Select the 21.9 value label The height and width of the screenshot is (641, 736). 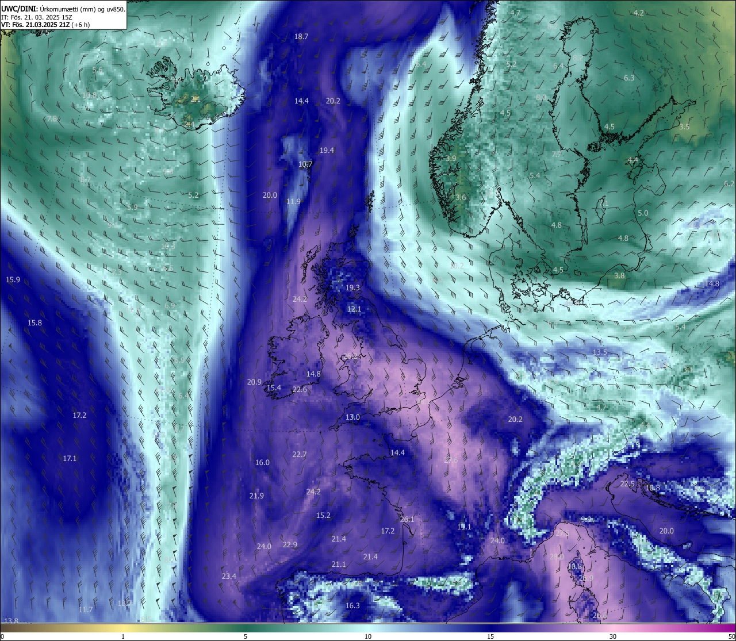click(256, 496)
